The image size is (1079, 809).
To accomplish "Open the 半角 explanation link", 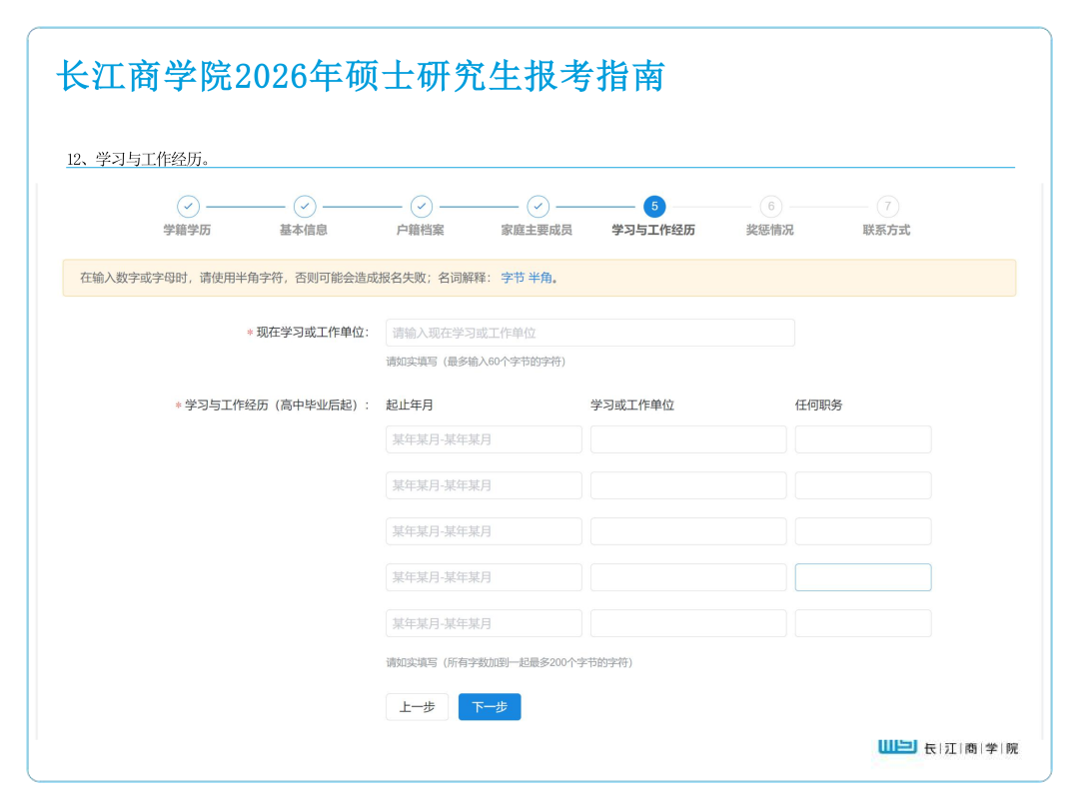I will click(539, 278).
